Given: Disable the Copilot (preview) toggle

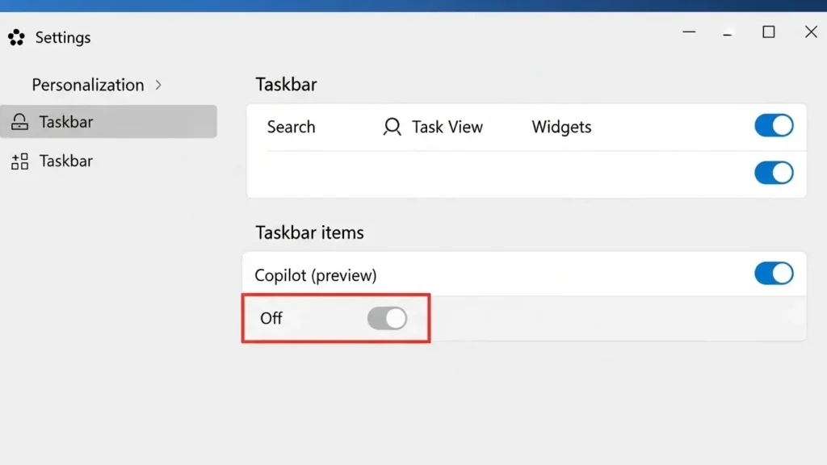Looking at the screenshot, I should (x=774, y=274).
